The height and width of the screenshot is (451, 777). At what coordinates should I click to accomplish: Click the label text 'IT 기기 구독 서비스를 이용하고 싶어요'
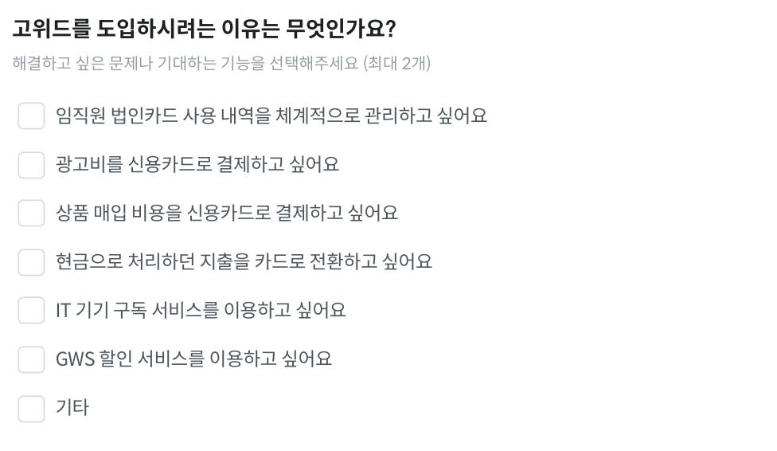click(201, 310)
